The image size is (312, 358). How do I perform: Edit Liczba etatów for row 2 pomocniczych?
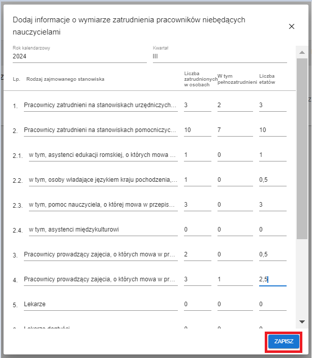pyautogui.click(x=272, y=131)
